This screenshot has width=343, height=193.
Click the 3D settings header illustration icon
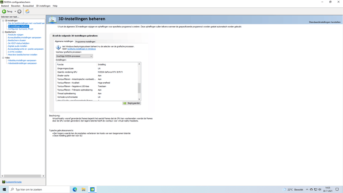(52, 20)
